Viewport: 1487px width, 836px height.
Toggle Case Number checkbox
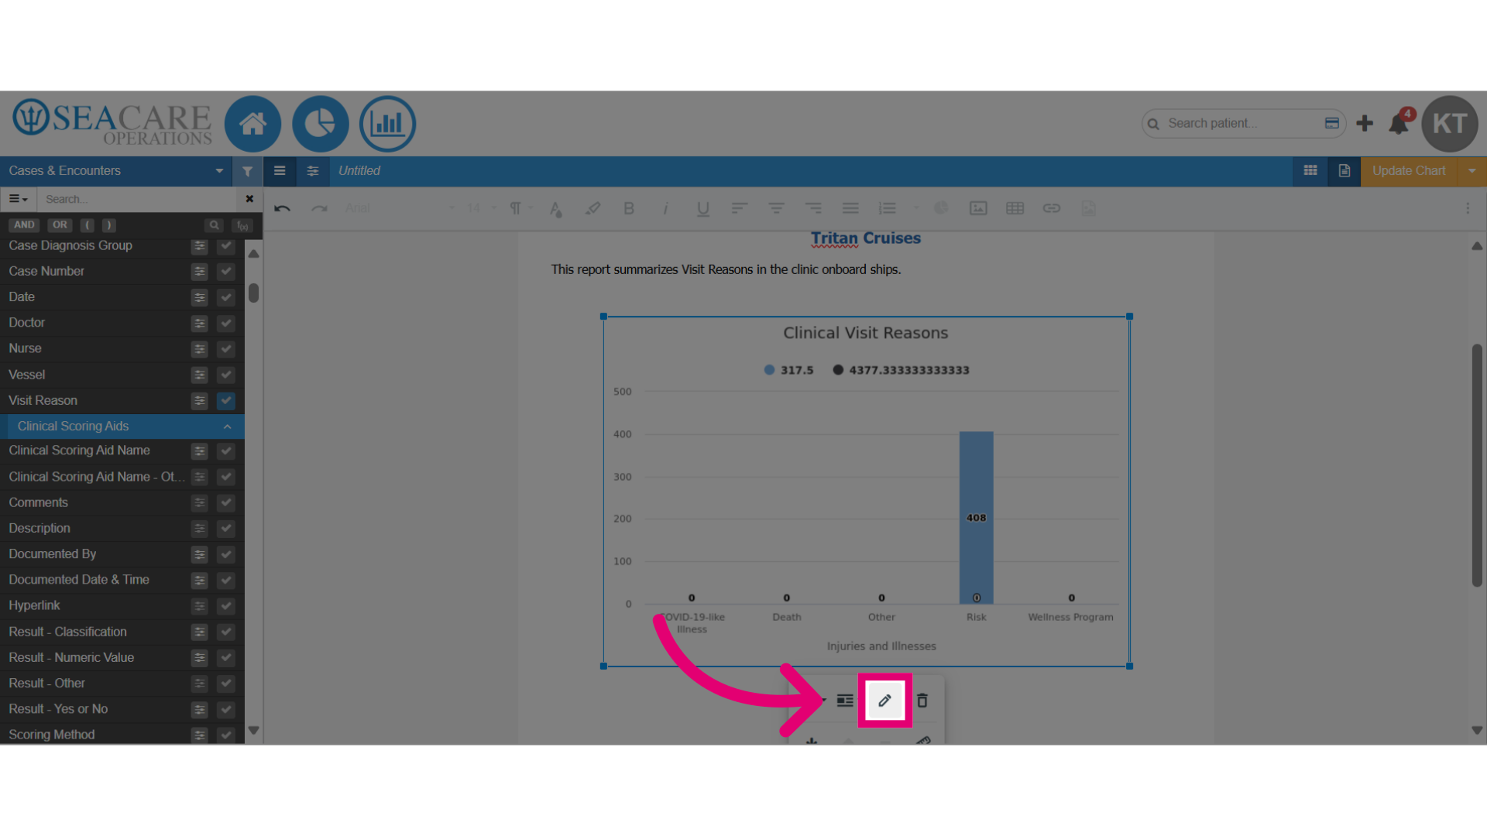(226, 272)
